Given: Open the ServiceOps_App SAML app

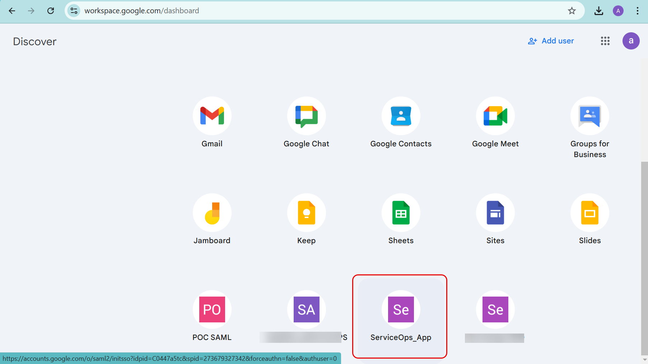Looking at the screenshot, I should pos(401,309).
